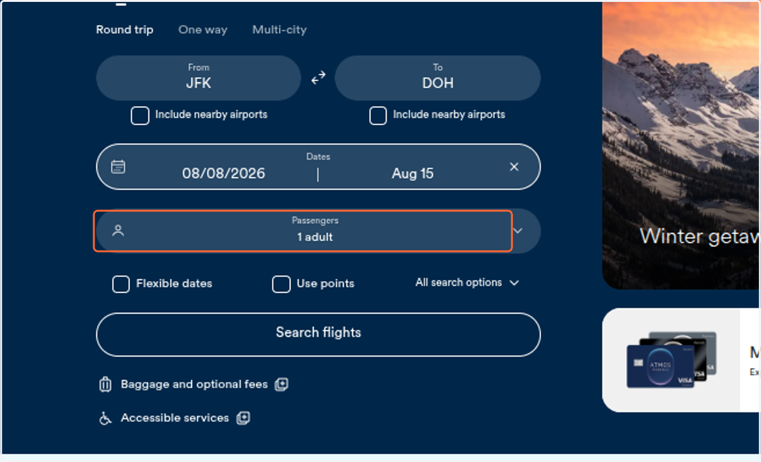This screenshot has width=761, height=462.
Task: Click the wheelchair icon for Accessible services
Action: (105, 418)
